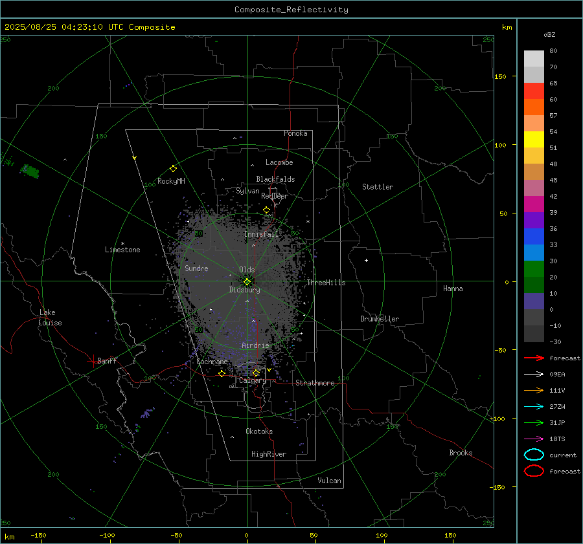Click the Limestone label
This screenshot has height=544, width=583.
(x=122, y=250)
